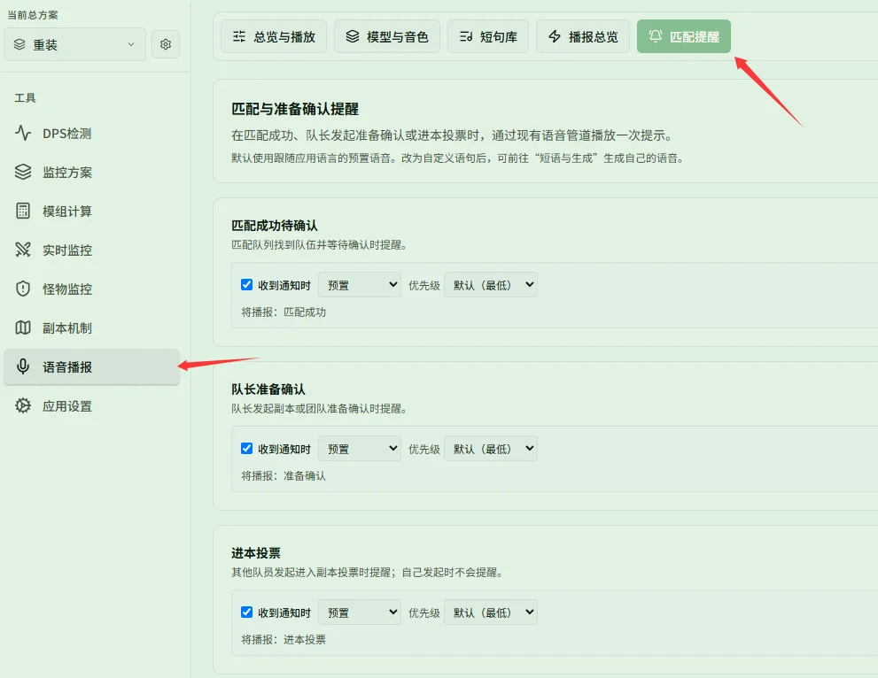The image size is (878, 678).
Task: Open the 重装 current scheme dropdown
Action: (x=74, y=44)
